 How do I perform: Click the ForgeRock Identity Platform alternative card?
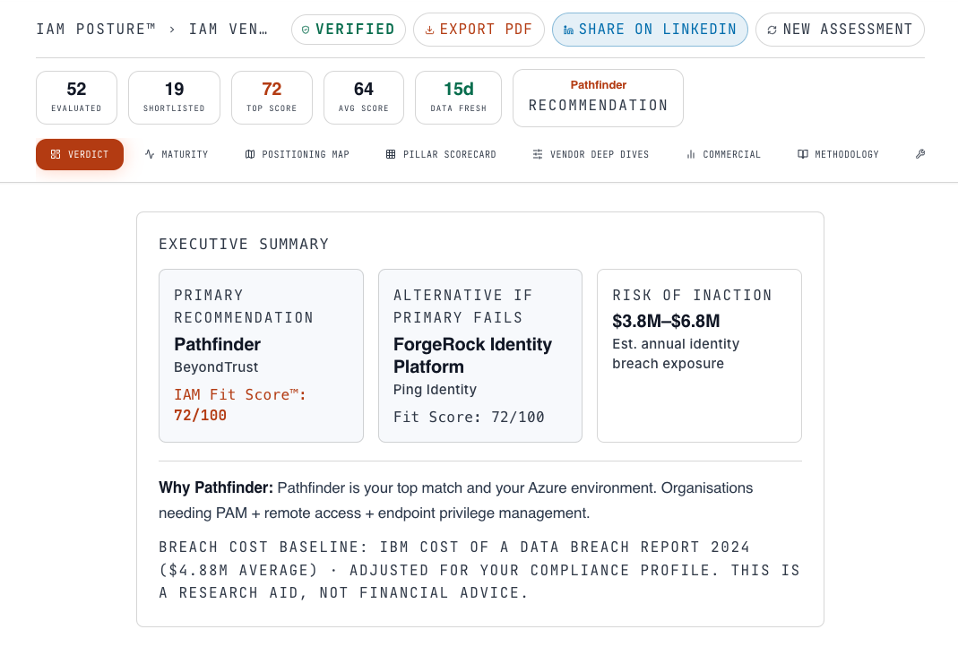[x=480, y=356]
